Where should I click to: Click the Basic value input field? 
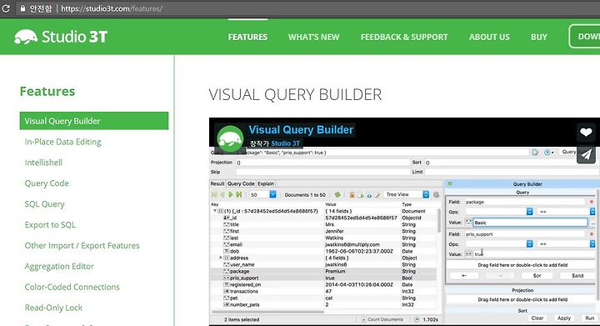(x=530, y=223)
